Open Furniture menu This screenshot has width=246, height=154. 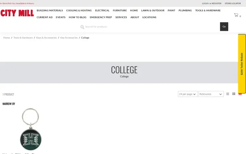click(120, 10)
